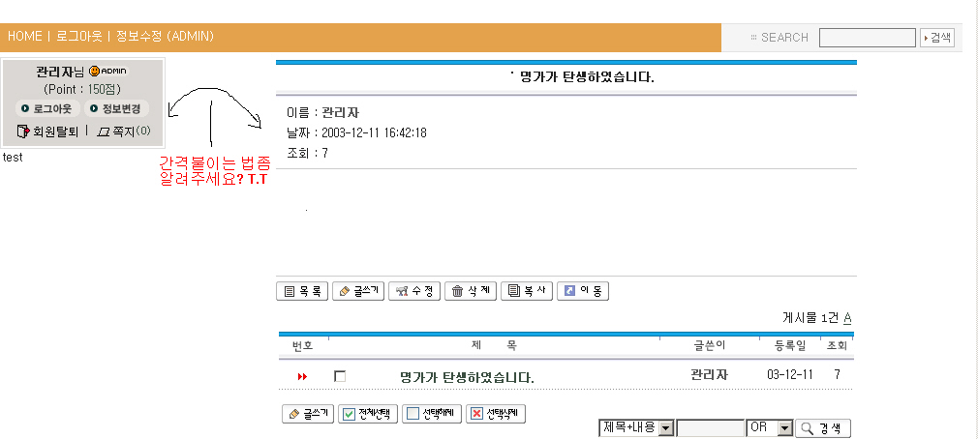Click the 선택삭제 delete-selected button

496,414
